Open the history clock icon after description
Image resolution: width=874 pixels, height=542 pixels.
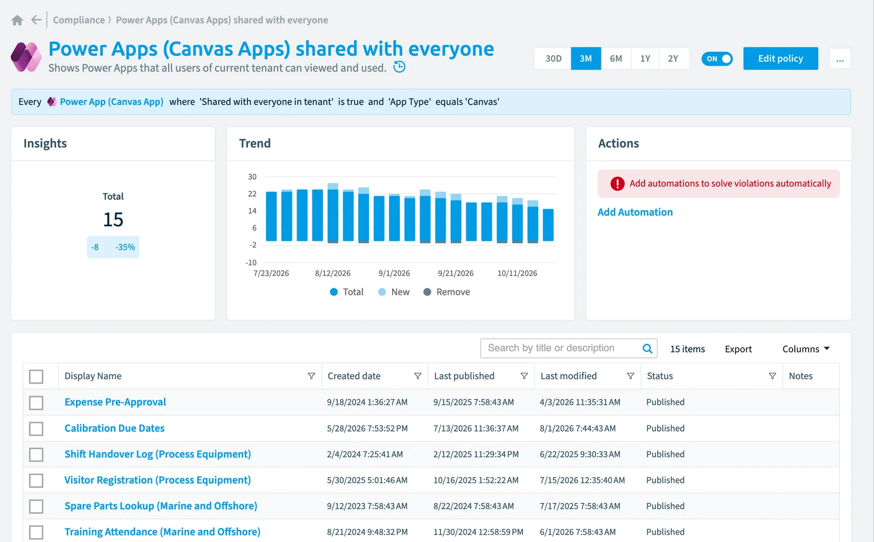(x=399, y=67)
